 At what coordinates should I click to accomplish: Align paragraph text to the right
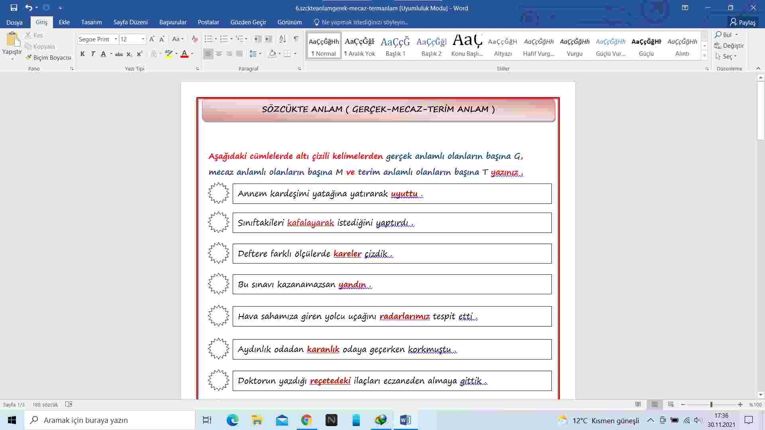[x=229, y=54]
